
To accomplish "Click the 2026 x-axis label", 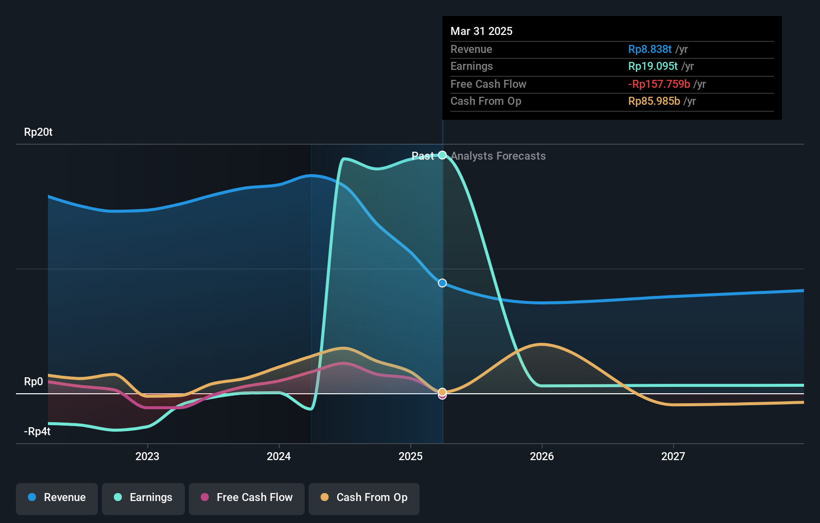I will (x=542, y=456).
